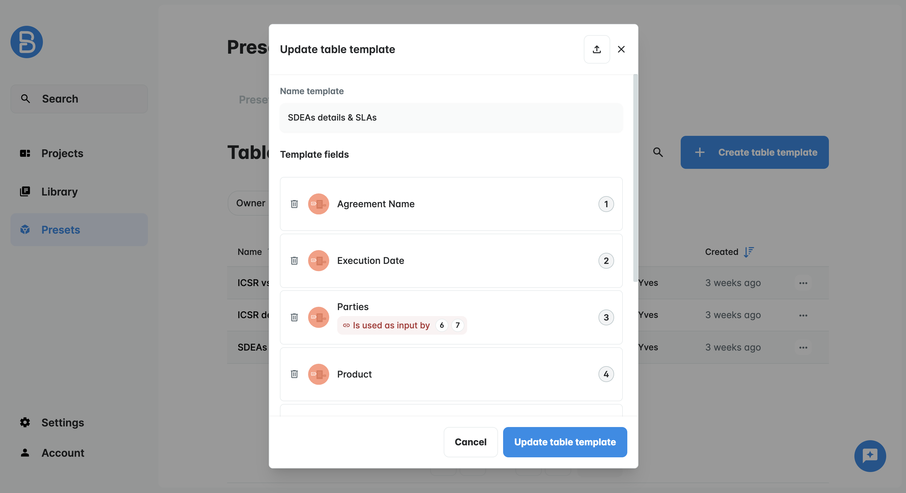Screen dimensions: 906x493
Task: Open the Owner filter dropdown
Action: [x=250, y=203]
